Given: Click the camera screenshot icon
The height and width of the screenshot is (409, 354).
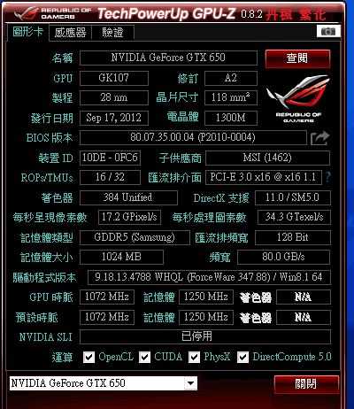Looking at the screenshot, I should 328,31.
